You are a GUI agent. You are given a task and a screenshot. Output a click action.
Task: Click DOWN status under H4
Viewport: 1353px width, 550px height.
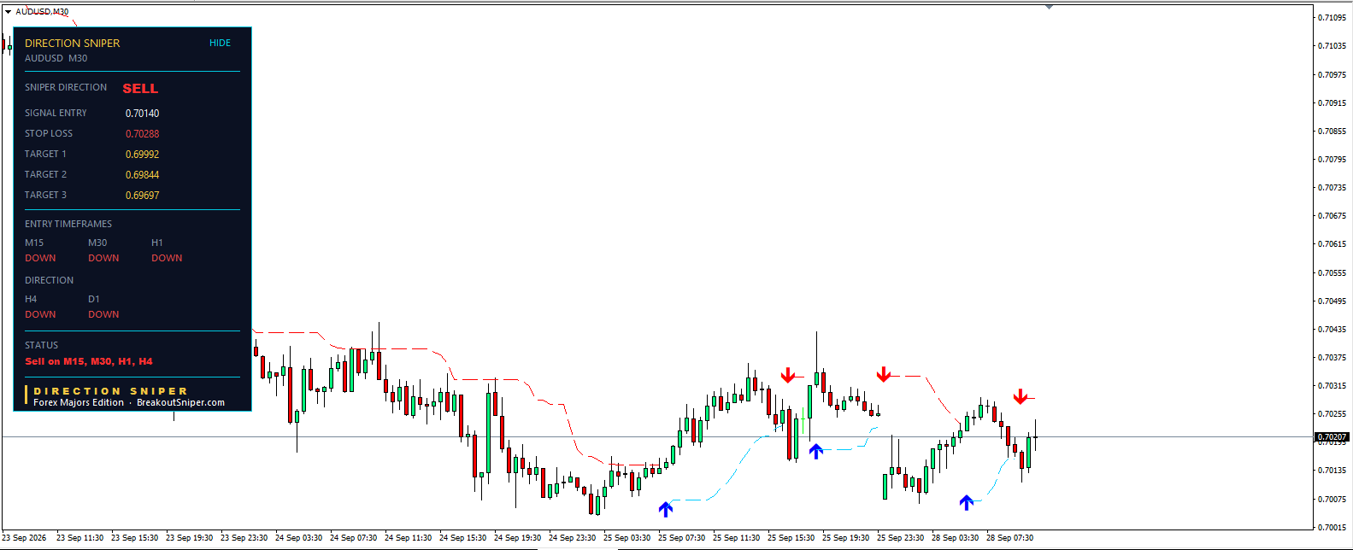click(x=40, y=314)
